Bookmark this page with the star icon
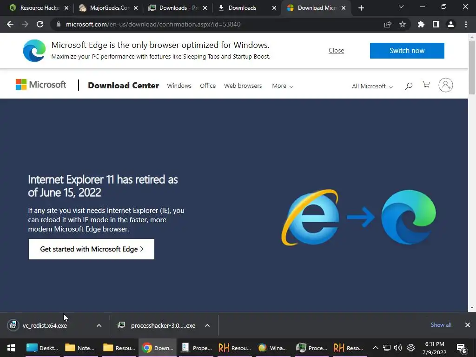This screenshot has width=476, height=357. (x=403, y=24)
